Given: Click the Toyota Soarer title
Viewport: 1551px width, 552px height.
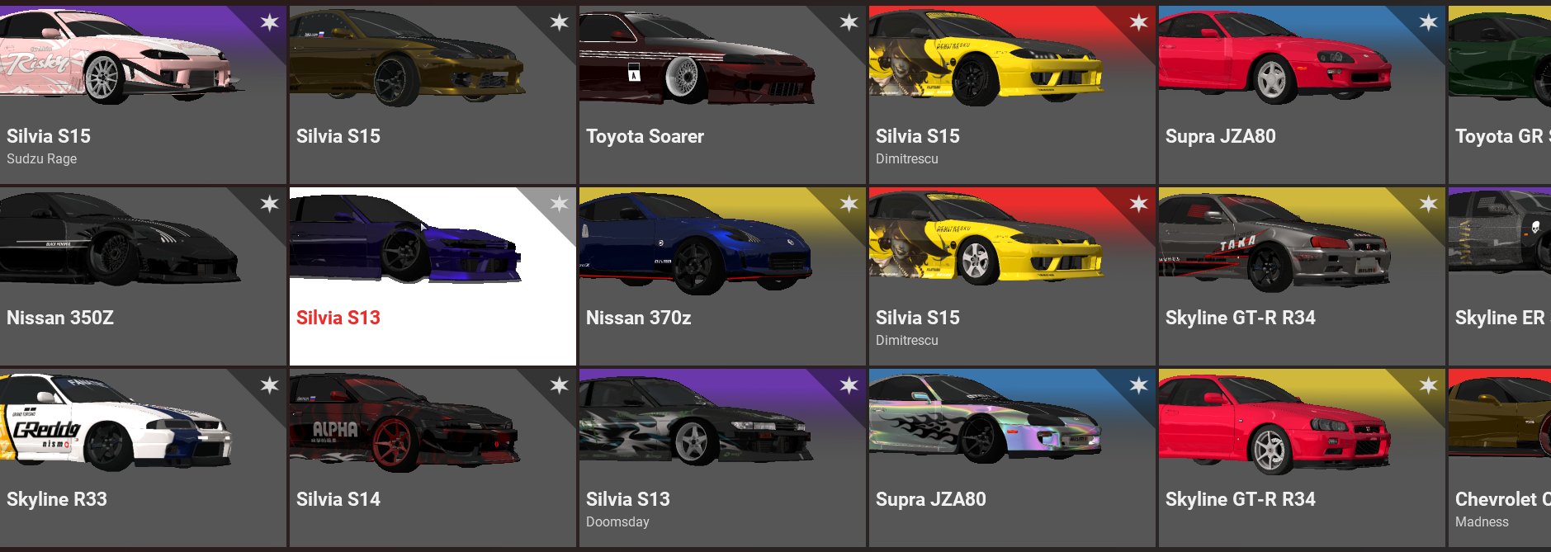Looking at the screenshot, I should click(x=645, y=136).
